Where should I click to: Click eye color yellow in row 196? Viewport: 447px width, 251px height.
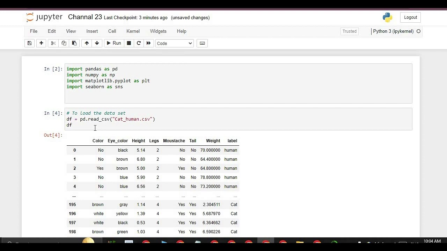[122, 214]
